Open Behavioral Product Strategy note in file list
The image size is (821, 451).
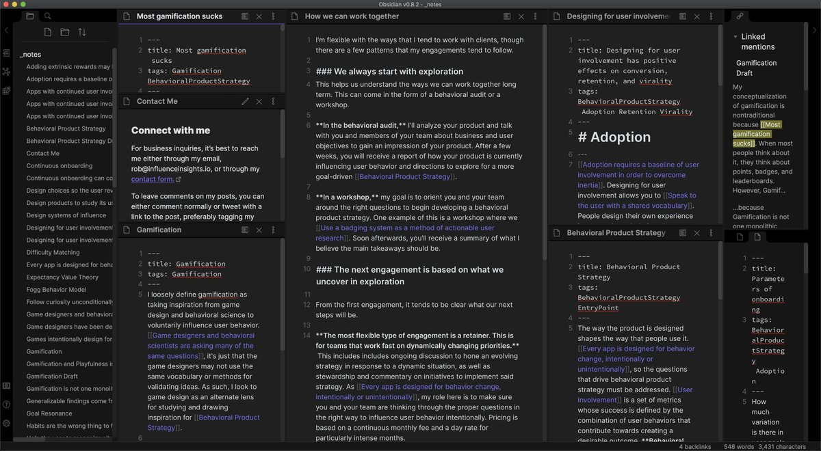pos(66,128)
